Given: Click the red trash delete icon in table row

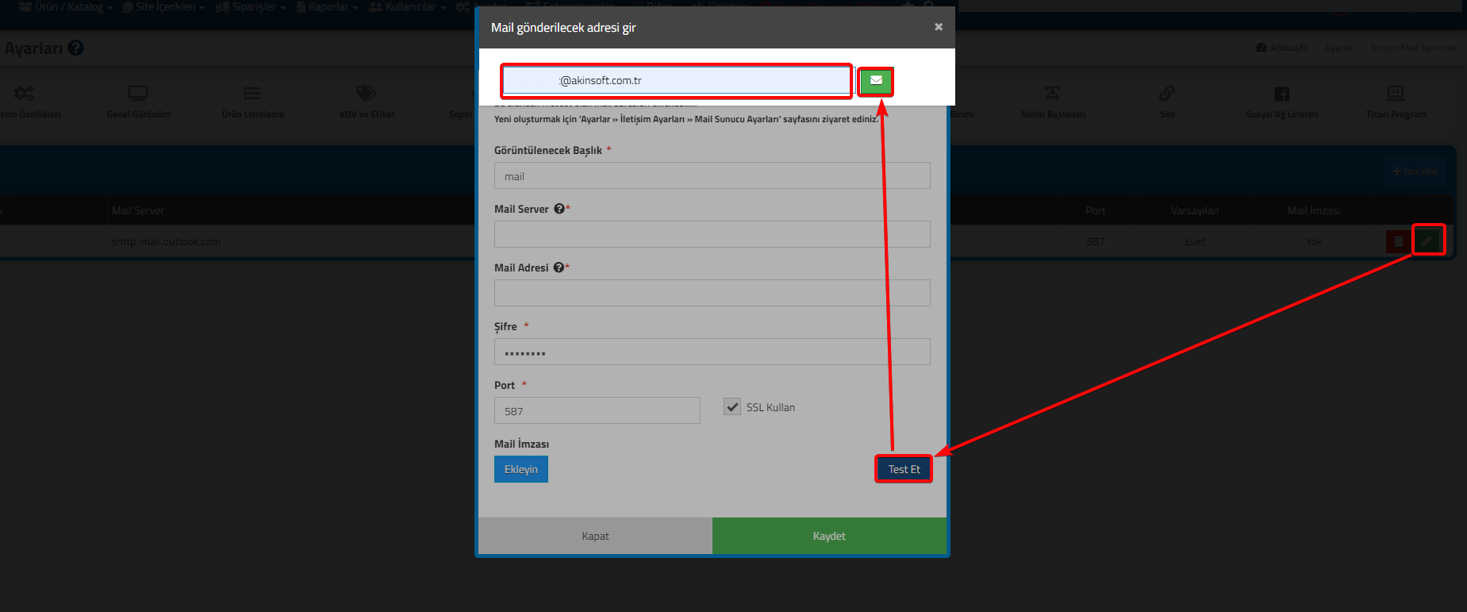Looking at the screenshot, I should [1398, 241].
